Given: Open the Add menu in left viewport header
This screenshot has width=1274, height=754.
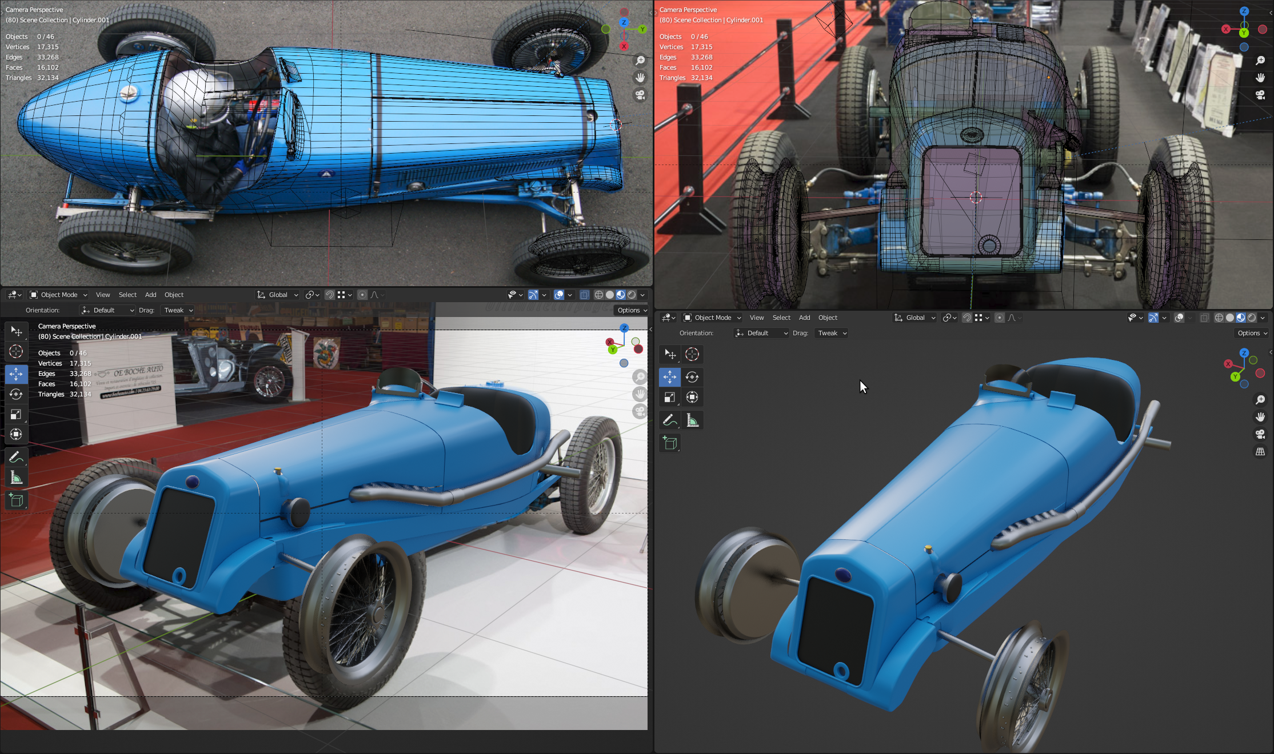Looking at the screenshot, I should (150, 295).
